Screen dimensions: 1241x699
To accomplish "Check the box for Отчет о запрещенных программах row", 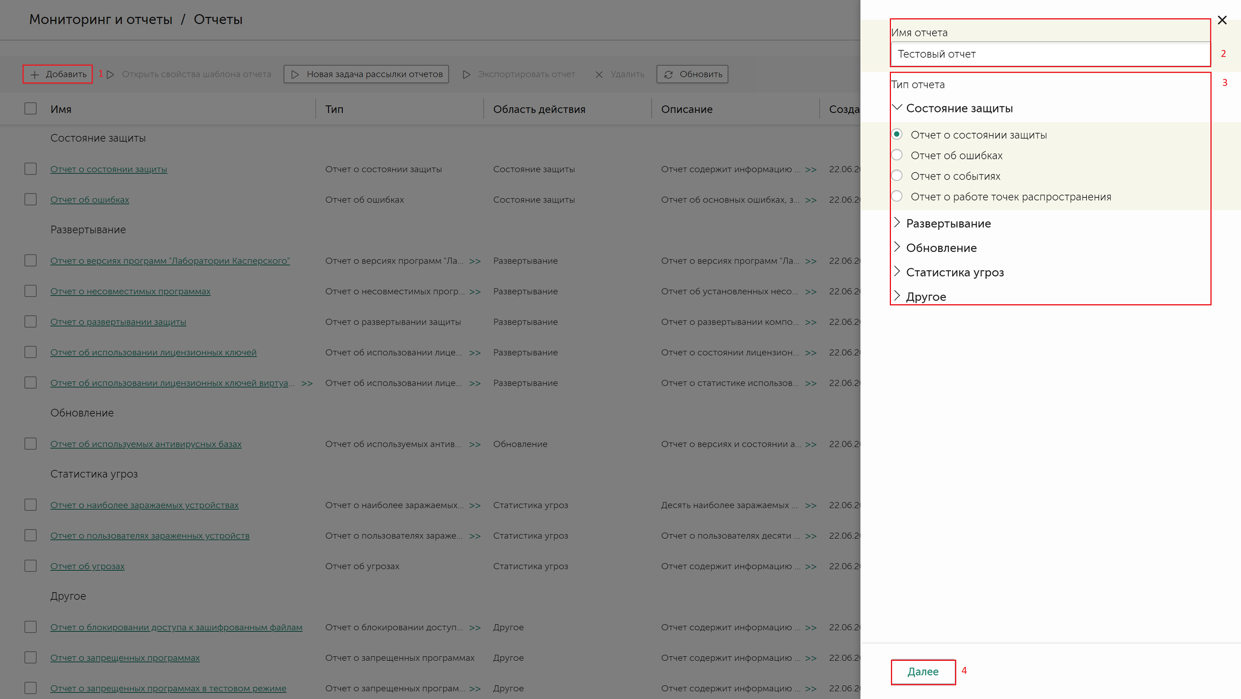I will click(31, 657).
